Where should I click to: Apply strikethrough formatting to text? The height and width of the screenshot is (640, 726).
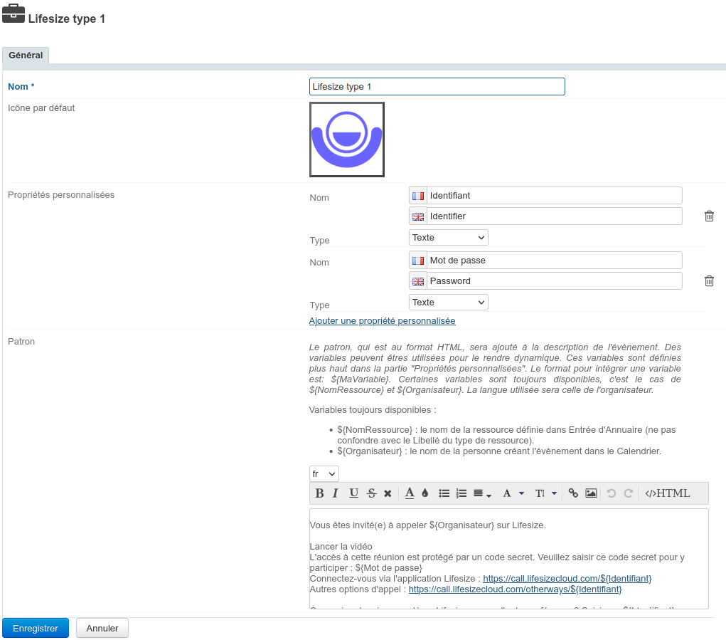[x=371, y=493]
